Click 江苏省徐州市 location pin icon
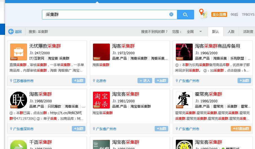255x149 pixels. click(11, 81)
